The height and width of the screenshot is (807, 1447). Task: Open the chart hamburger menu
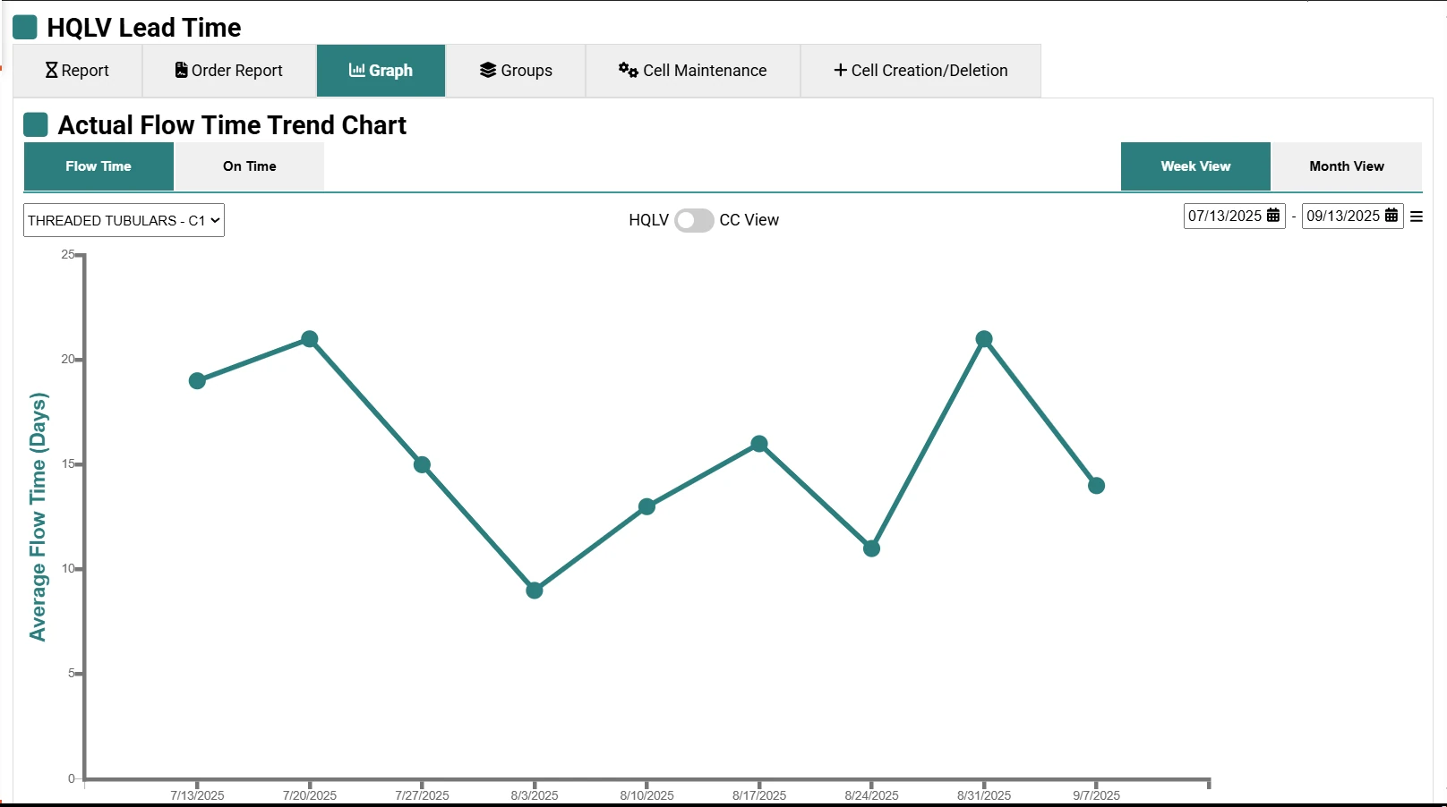pos(1417,217)
